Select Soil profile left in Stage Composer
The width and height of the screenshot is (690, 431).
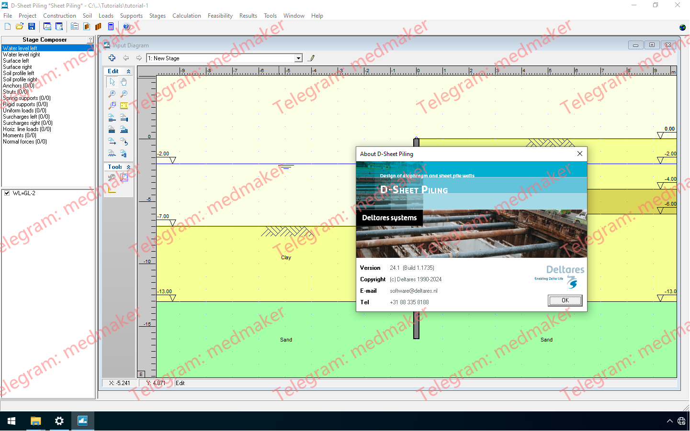point(19,73)
